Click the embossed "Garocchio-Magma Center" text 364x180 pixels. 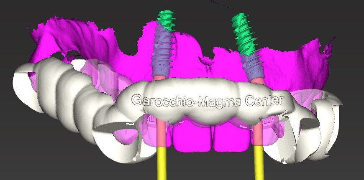tap(207, 100)
